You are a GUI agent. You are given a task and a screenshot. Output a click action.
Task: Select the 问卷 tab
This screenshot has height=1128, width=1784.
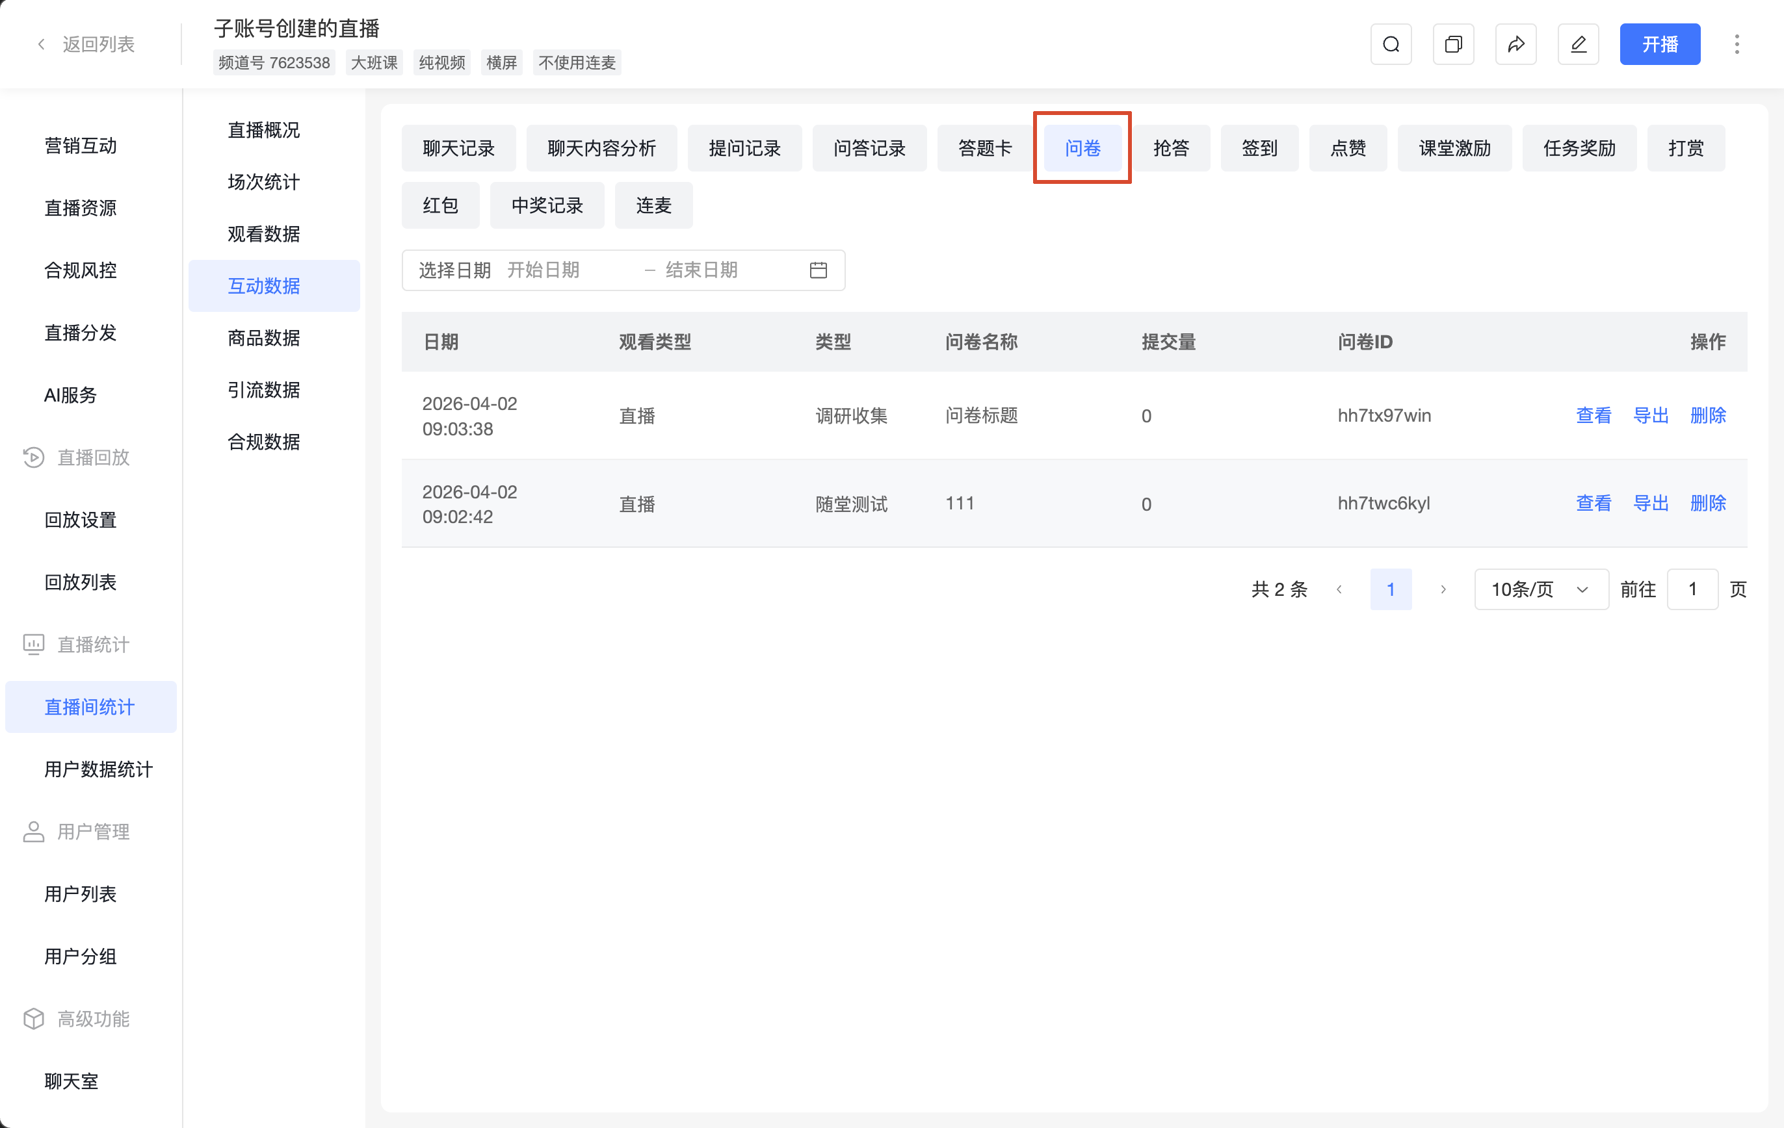[1082, 148]
